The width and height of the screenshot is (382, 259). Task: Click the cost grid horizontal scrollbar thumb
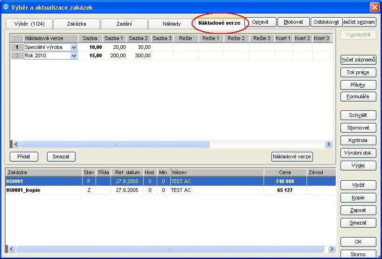point(115,144)
